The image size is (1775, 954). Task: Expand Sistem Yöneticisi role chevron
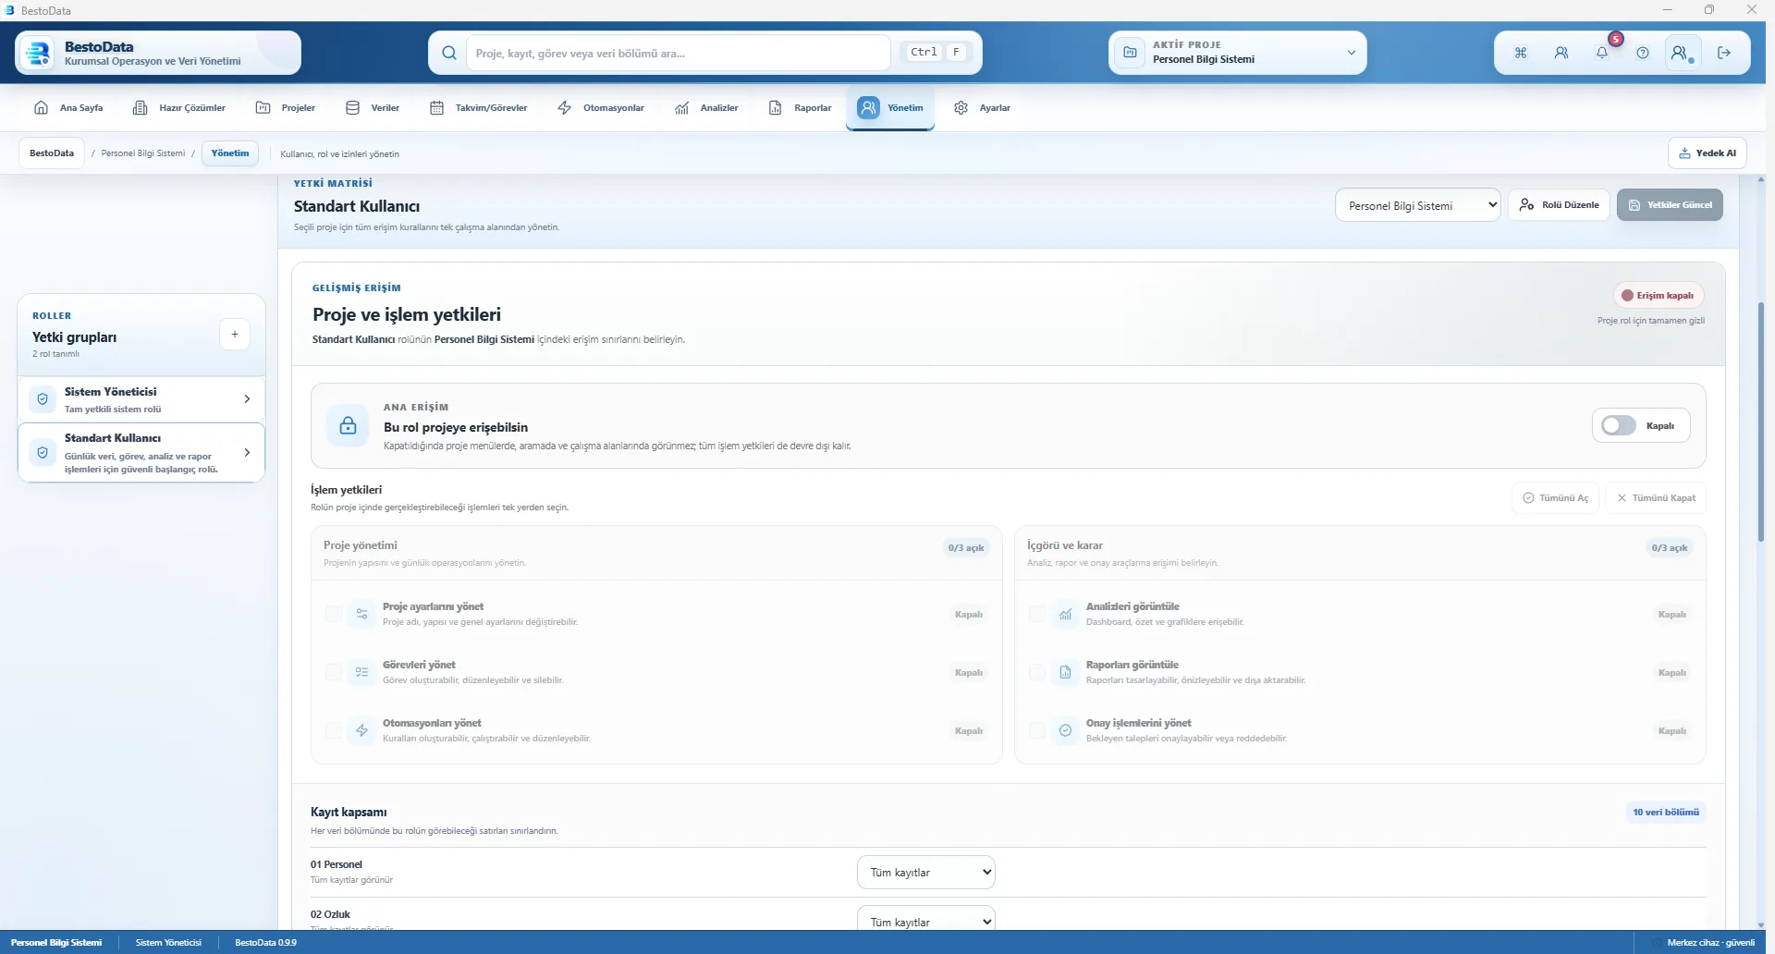(247, 398)
